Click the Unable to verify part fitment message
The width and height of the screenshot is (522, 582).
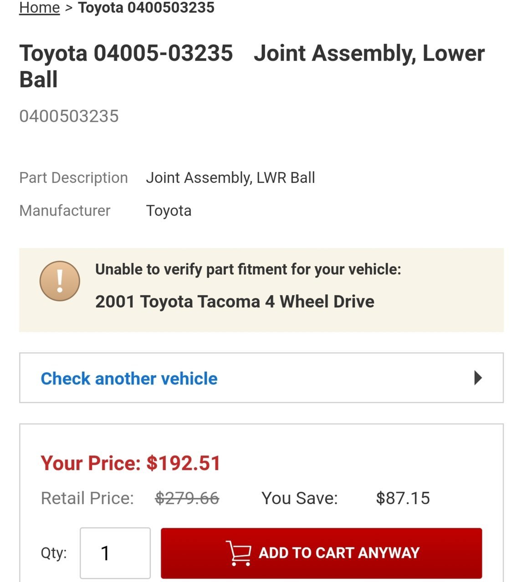coord(248,269)
